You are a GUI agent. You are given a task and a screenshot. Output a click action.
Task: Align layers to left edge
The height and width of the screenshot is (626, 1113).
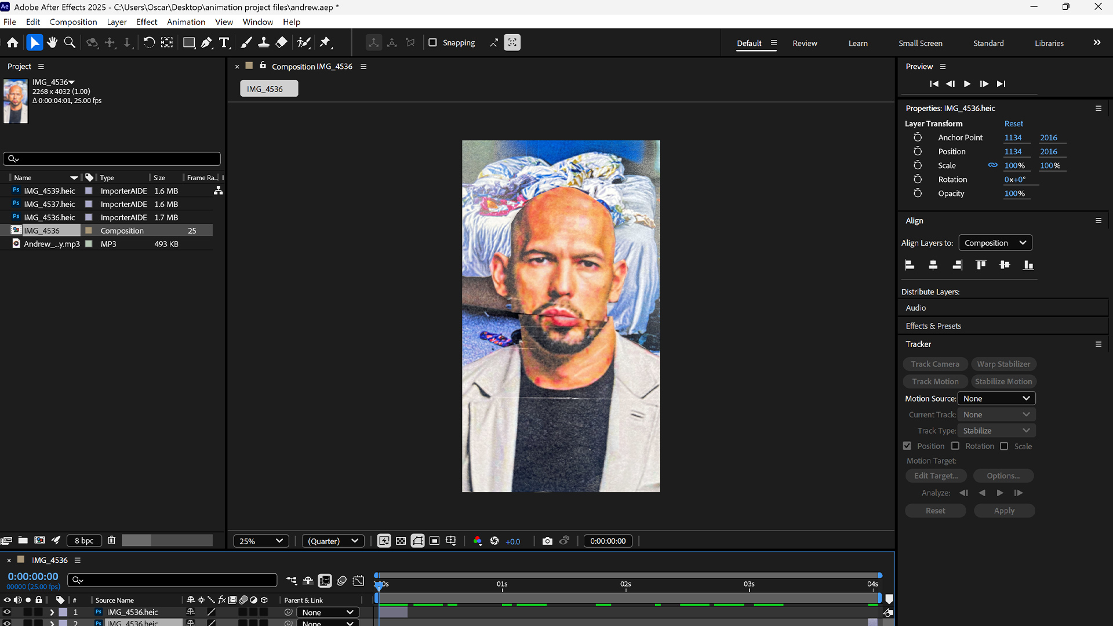tap(910, 265)
